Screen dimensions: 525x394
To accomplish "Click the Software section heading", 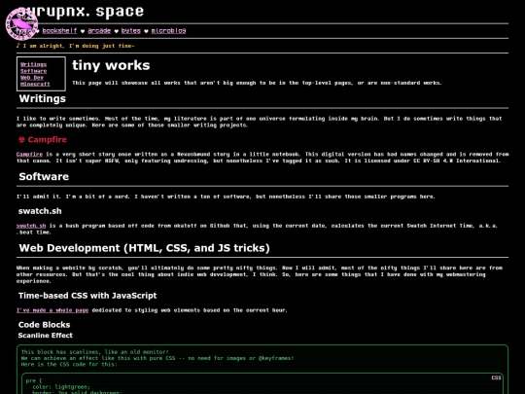I will [x=44, y=176].
